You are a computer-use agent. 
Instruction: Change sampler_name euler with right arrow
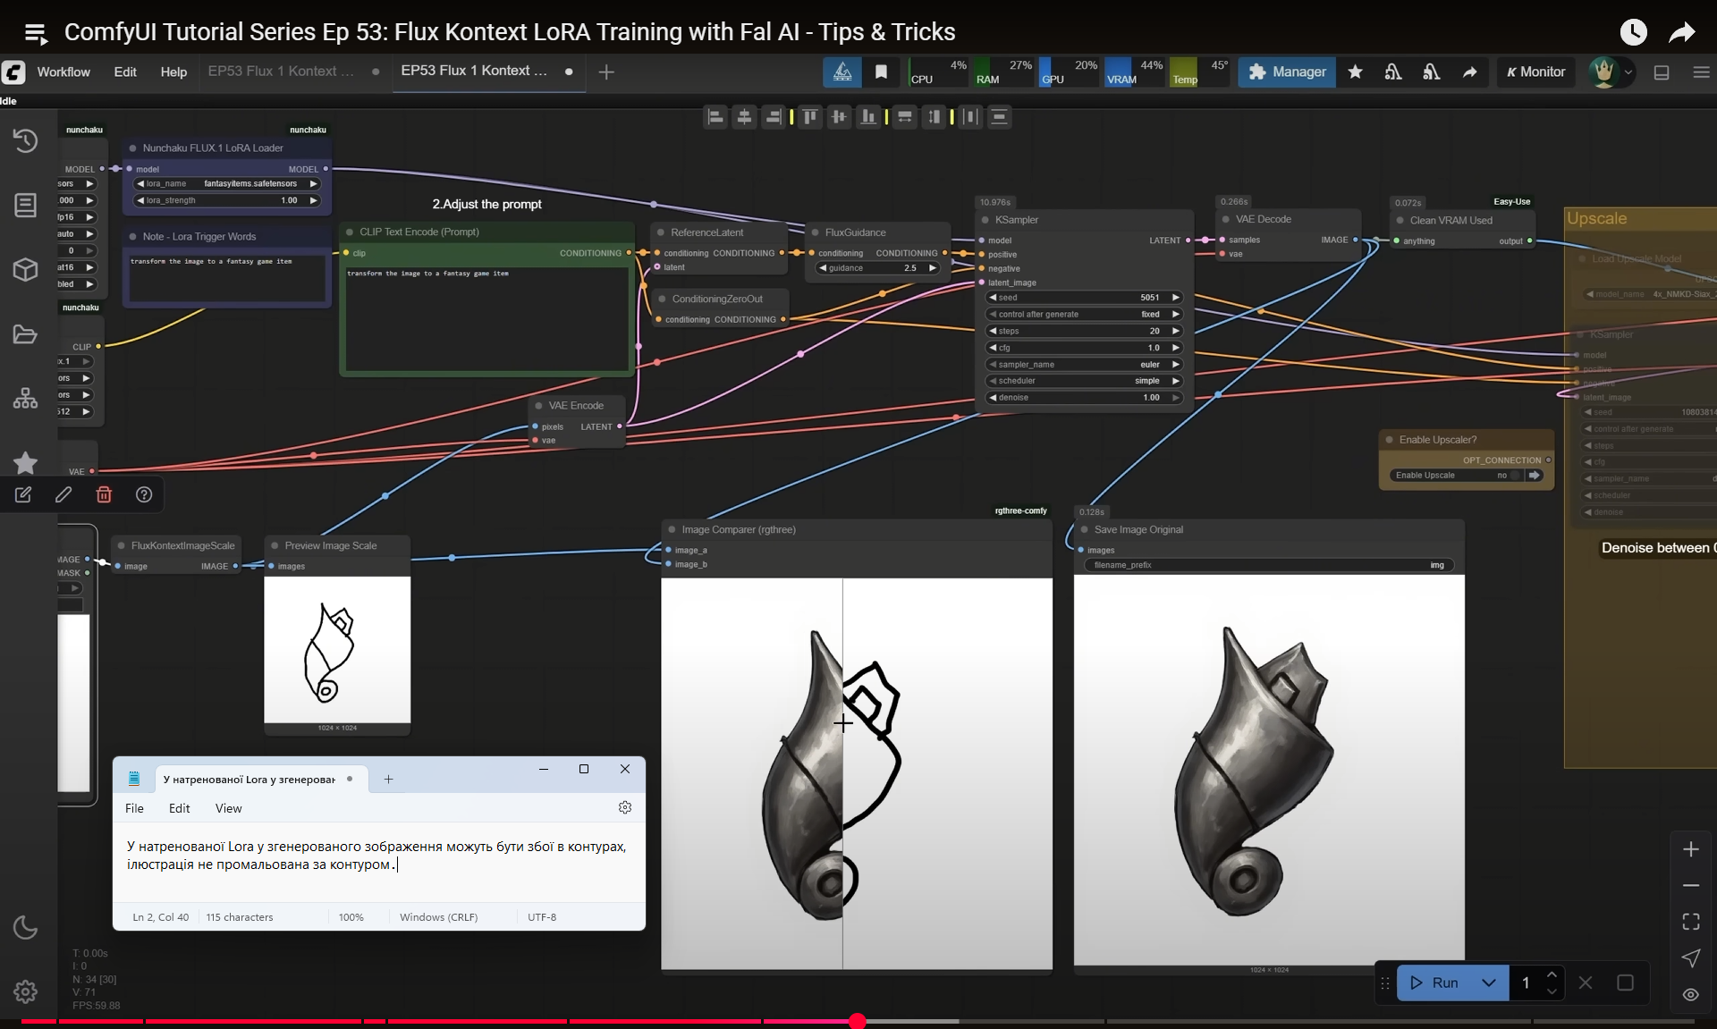click(x=1176, y=365)
